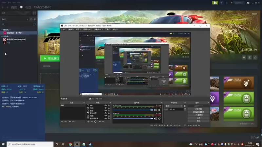Open Steam add downloads plus icon bottom right
The width and height of the screenshot is (262, 147).
[x=257, y=137]
